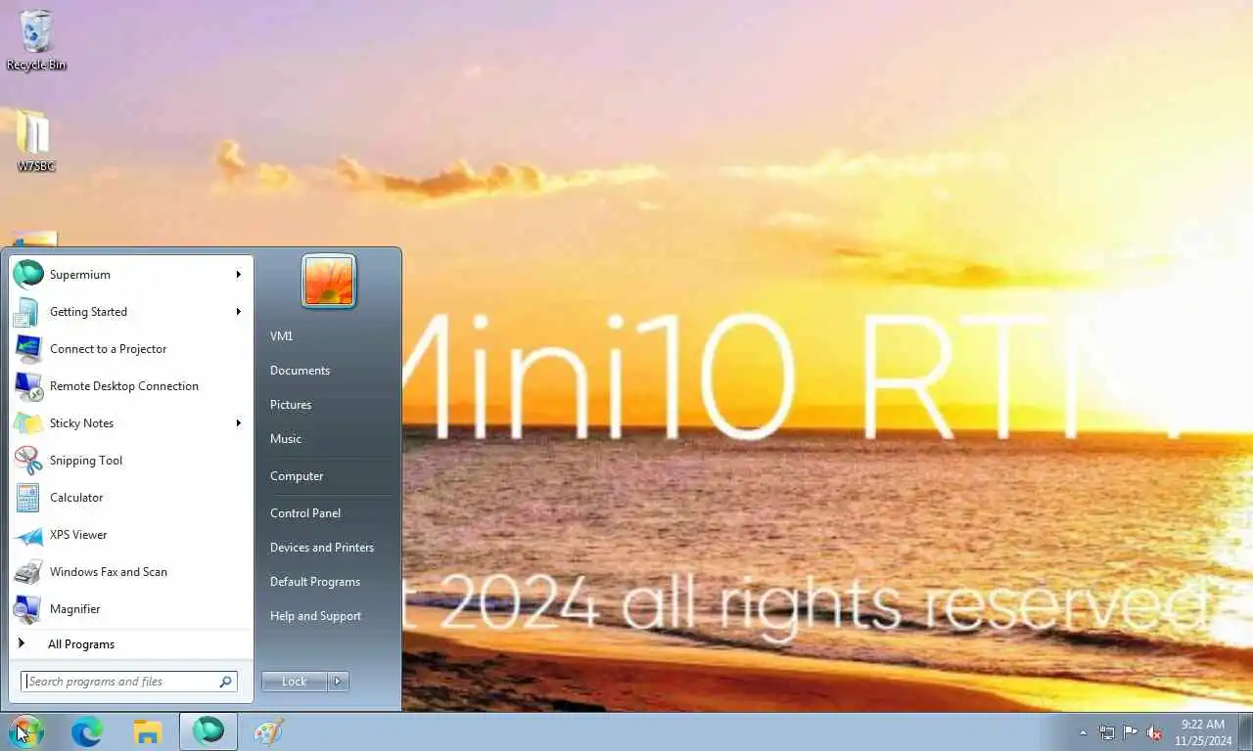Click the network tray icon
The image size is (1253, 751).
(x=1107, y=732)
